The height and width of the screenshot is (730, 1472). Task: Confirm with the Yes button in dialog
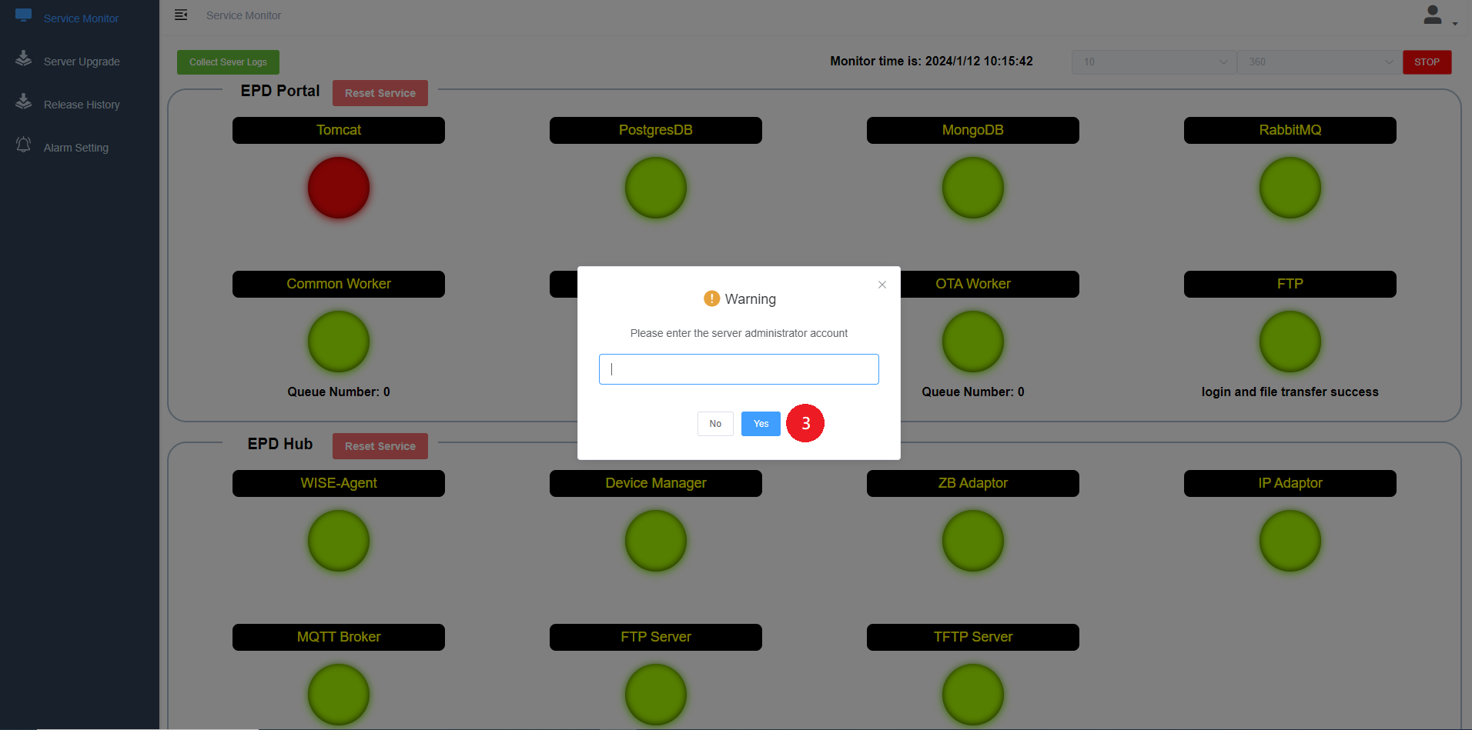(x=761, y=424)
